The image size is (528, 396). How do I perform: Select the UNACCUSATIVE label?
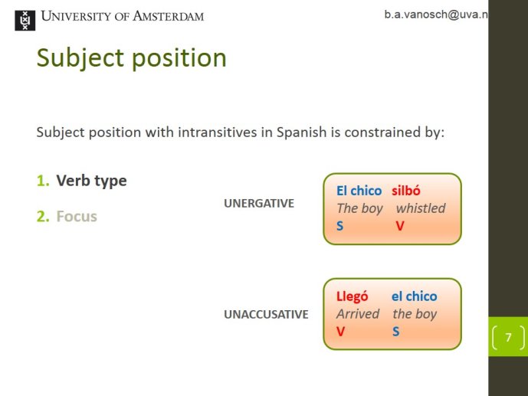tap(266, 314)
